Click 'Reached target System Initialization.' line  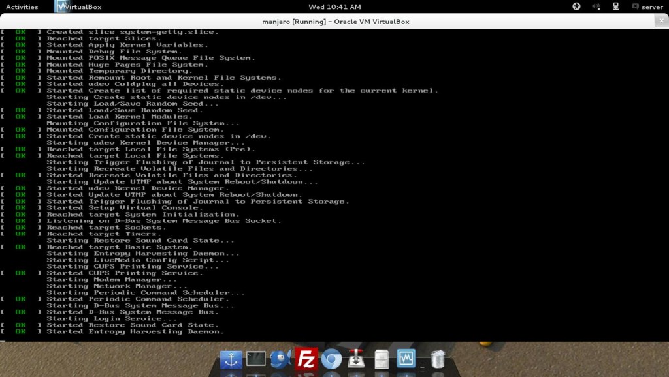143,215
